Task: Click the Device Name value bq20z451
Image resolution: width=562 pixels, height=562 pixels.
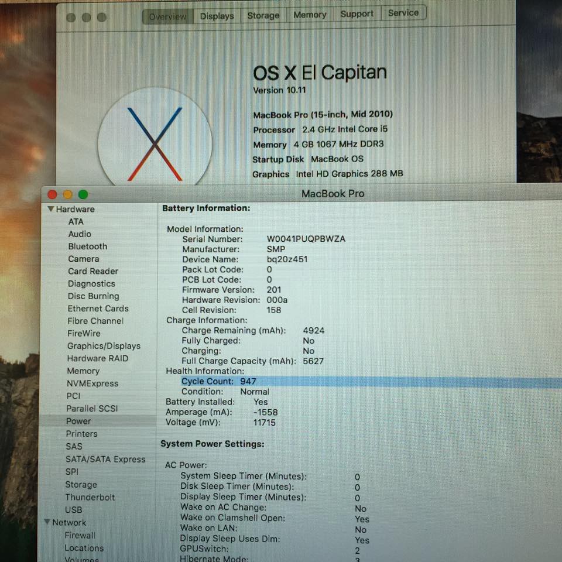Action: pyautogui.click(x=287, y=259)
